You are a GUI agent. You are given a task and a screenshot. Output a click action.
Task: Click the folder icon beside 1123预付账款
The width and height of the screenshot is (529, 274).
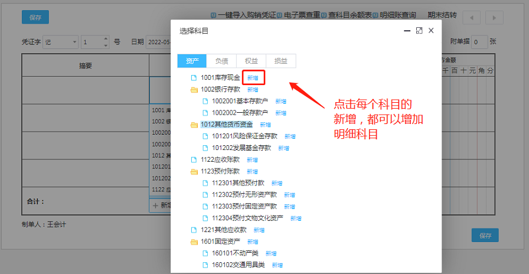pyautogui.click(x=194, y=172)
